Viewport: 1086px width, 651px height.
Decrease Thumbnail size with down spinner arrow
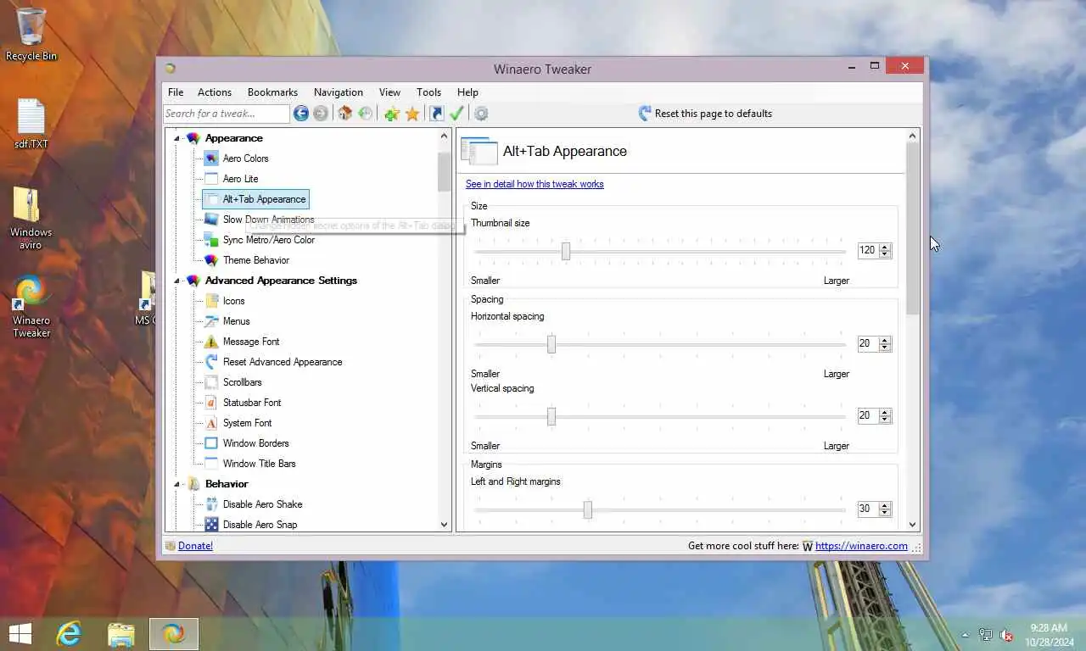pyautogui.click(x=885, y=253)
